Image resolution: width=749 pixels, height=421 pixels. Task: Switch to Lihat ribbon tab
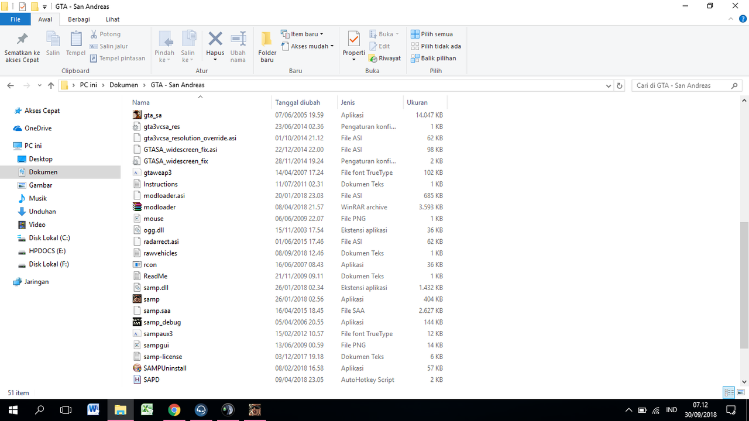click(x=112, y=19)
